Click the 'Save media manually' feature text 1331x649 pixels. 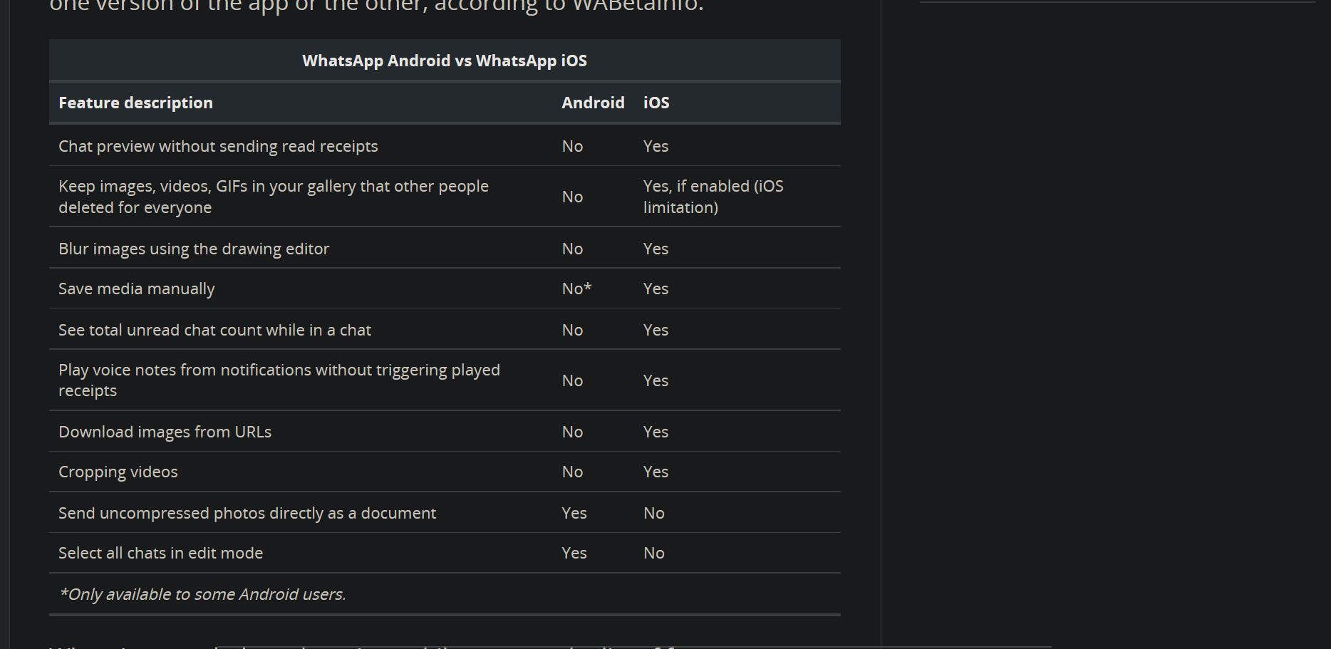point(136,289)
